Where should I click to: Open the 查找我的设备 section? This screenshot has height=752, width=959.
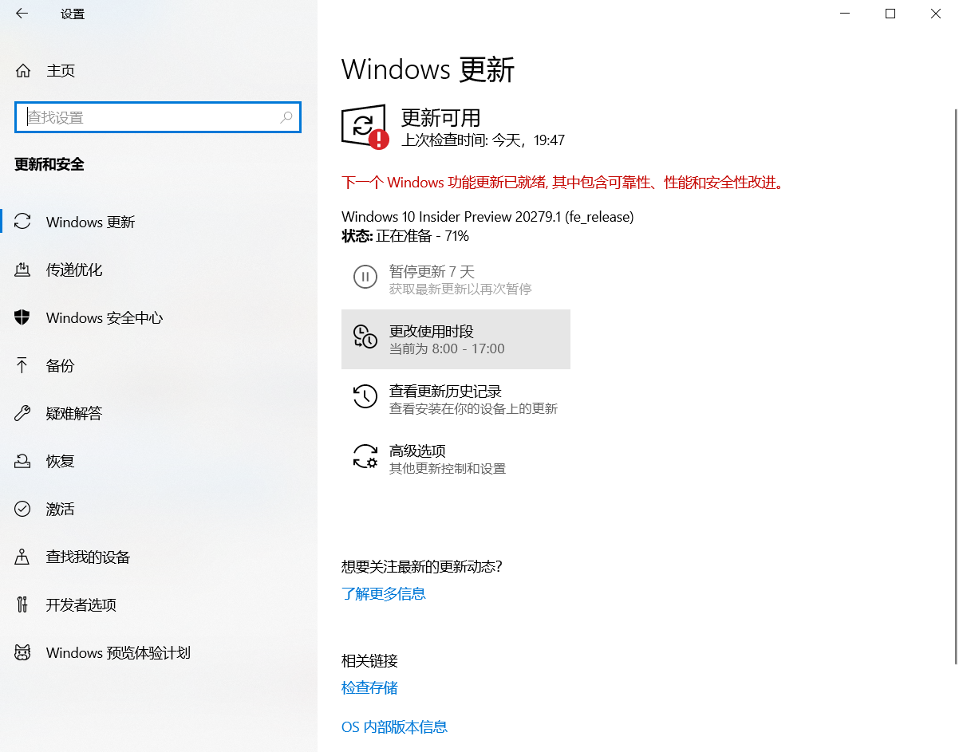pos(159,557)
